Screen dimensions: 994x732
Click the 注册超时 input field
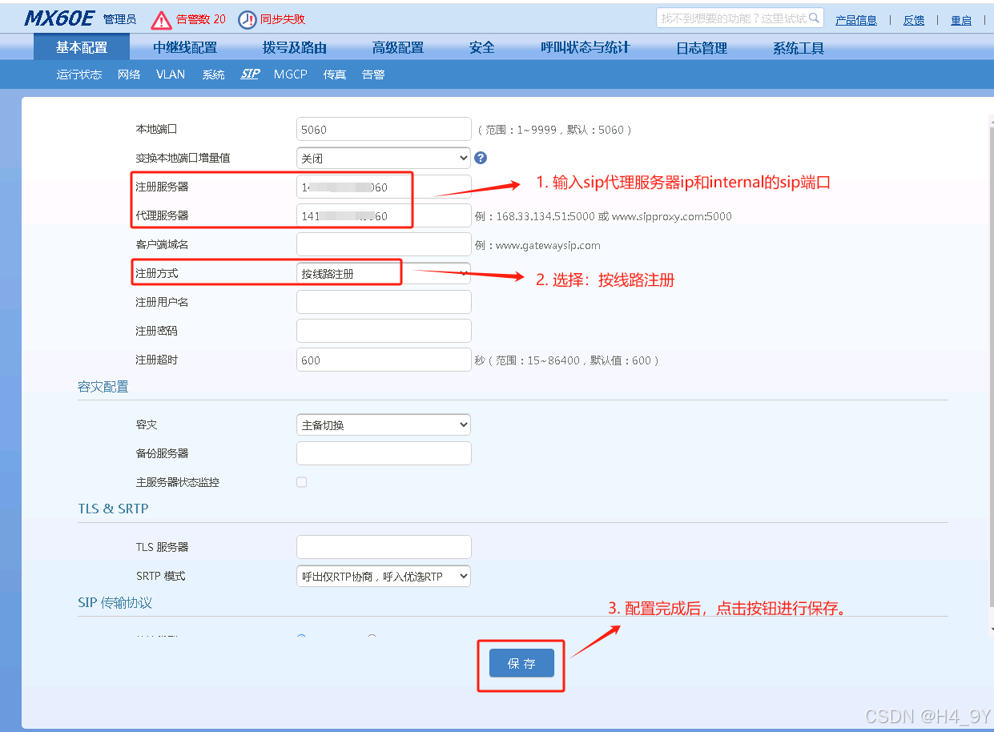click(x=383, y=360)
